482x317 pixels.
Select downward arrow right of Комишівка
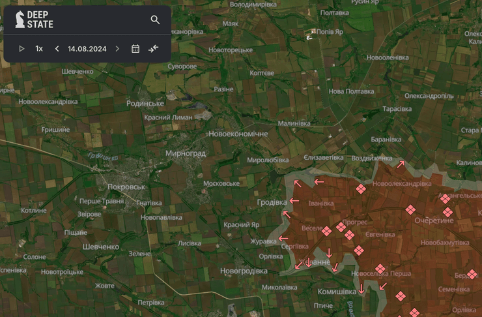point(361,289)
